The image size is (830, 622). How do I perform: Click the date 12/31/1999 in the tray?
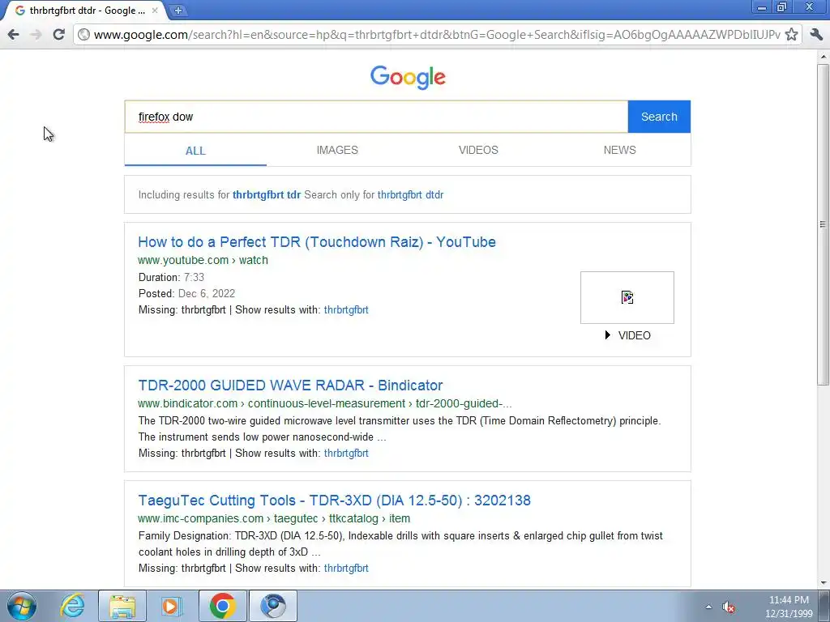point(789,614)
